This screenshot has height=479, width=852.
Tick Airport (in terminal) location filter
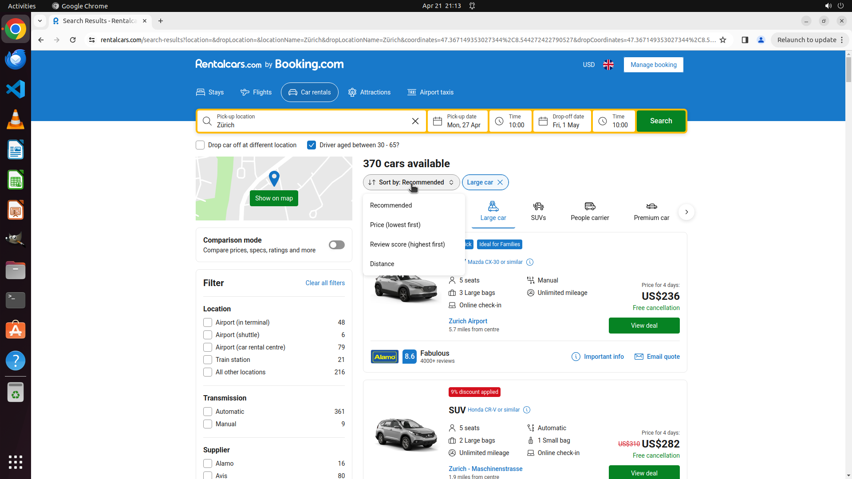click(x=208, y=322)
